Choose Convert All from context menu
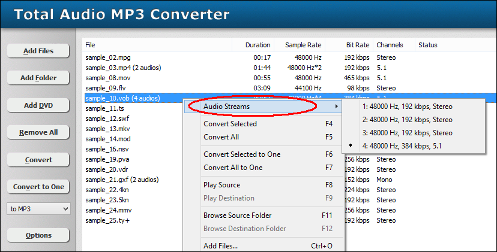Image resolution: width=497 pixels, height=252 pixels. (264, 137)
